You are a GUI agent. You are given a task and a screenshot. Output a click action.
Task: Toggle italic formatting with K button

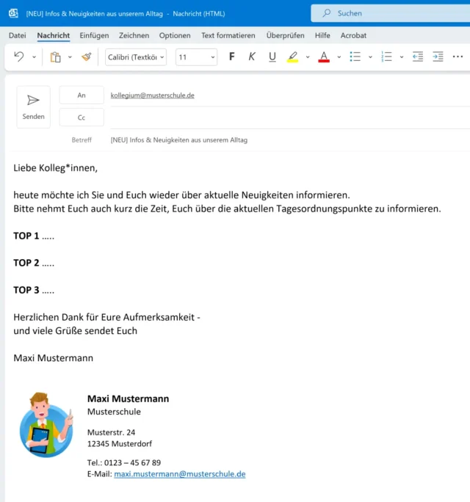coord(252,57)
